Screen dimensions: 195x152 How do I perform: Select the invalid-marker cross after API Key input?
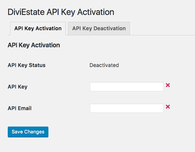pos(168,85)
